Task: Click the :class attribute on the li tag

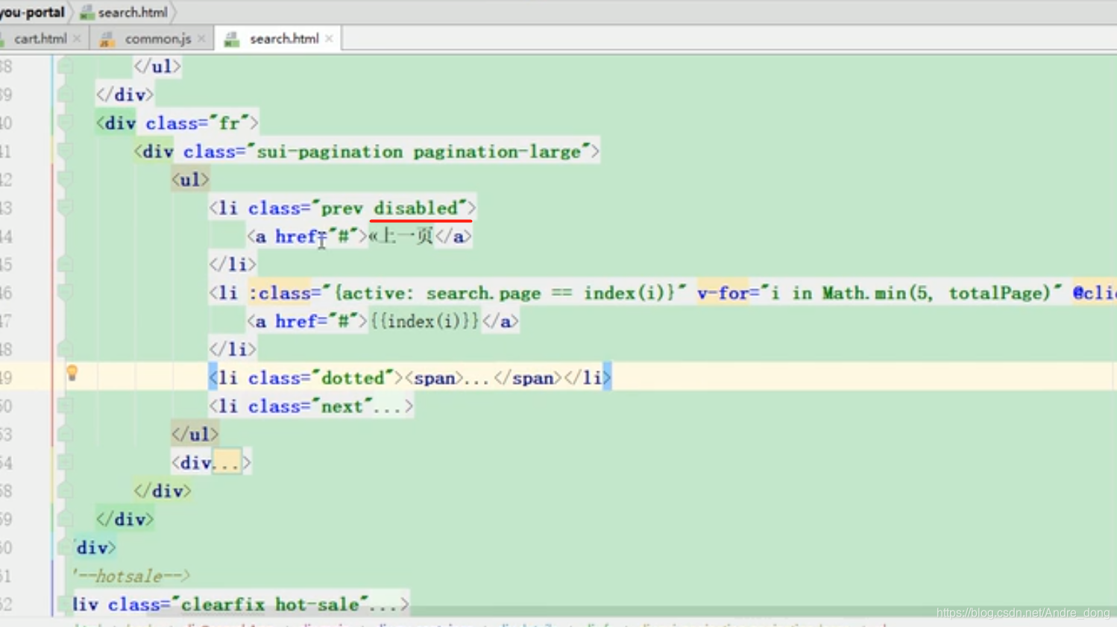Action: click(x=279, y=293)
